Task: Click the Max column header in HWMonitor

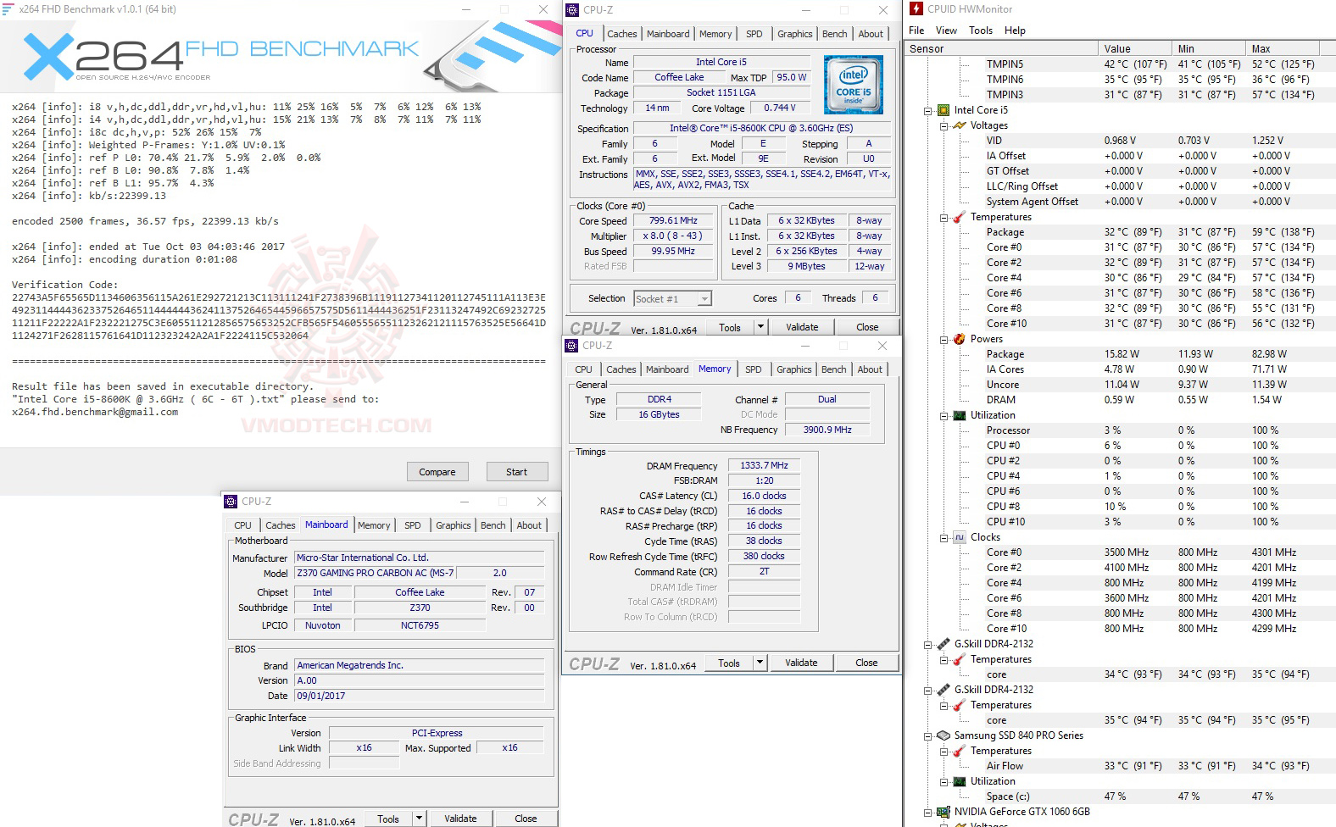Action: 1283,48
